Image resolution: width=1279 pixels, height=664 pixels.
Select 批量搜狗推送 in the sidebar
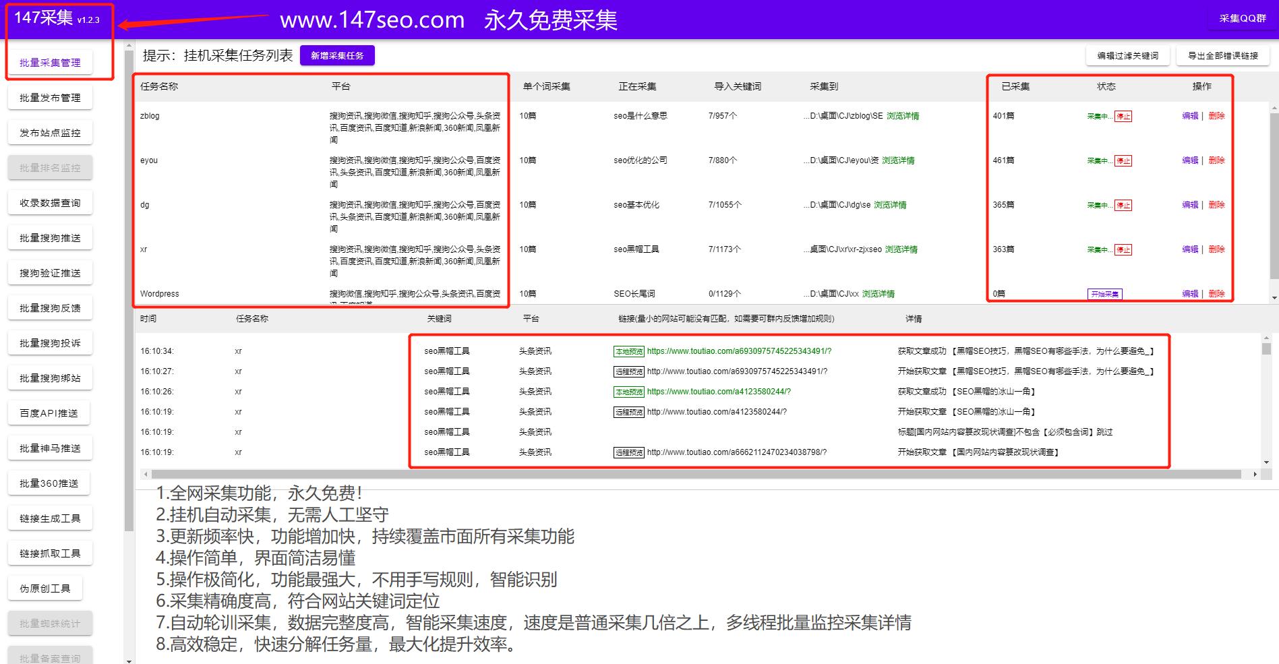tap(50, 237)
